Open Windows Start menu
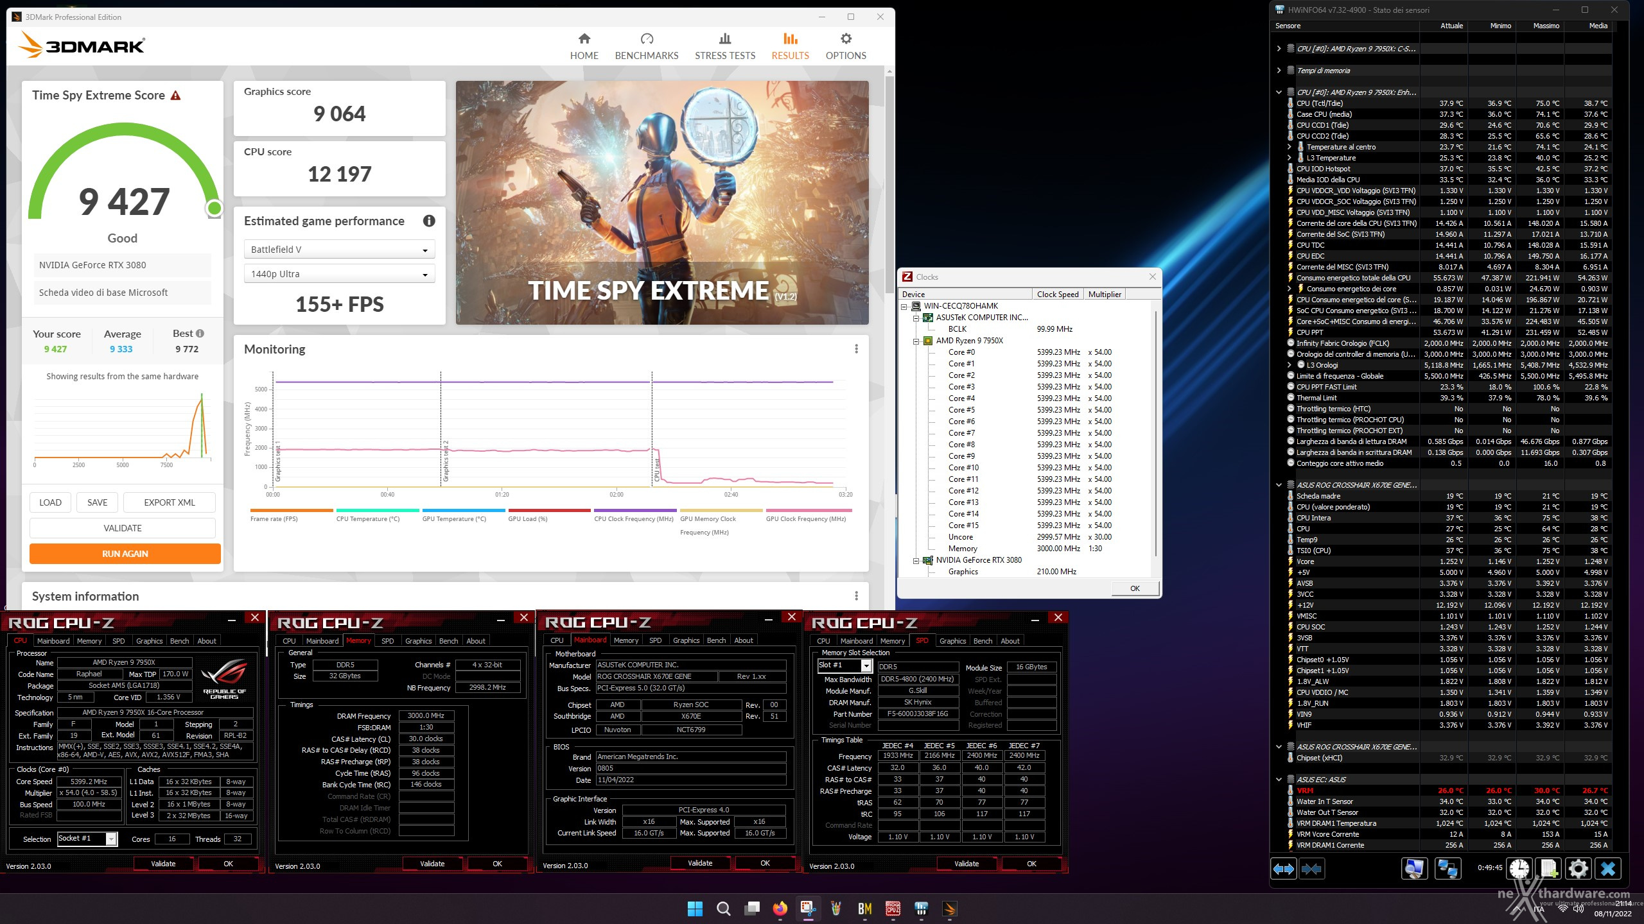 (695, 909)
